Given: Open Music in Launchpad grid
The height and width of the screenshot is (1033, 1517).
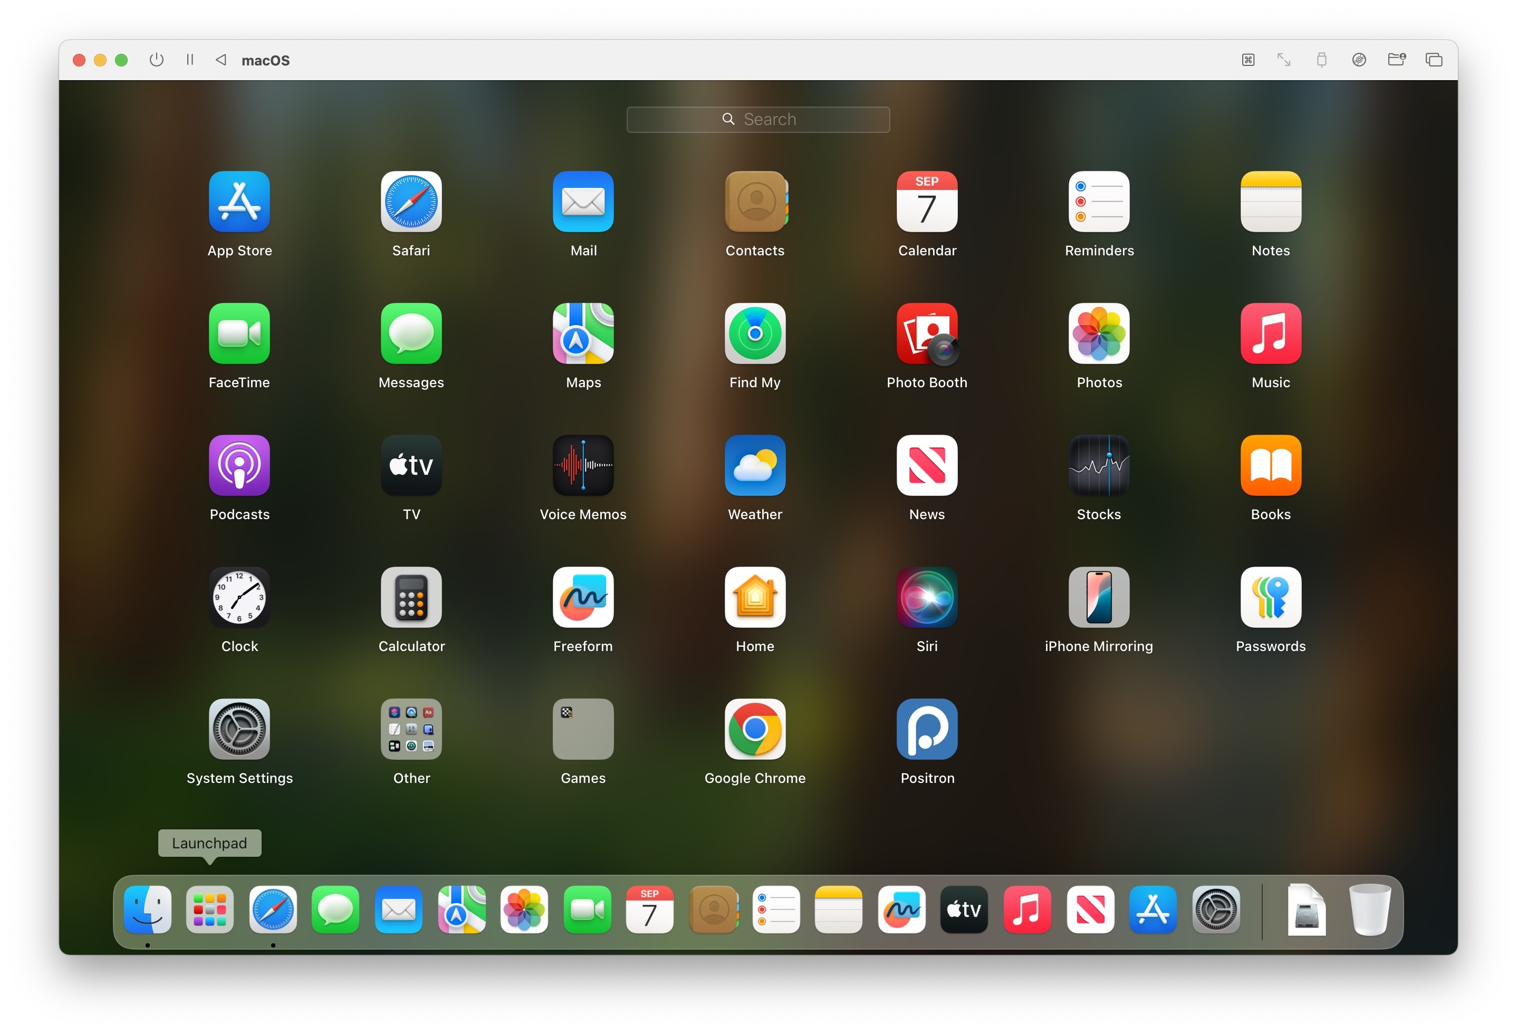Looking at the screenshot, I should coord(1271,333).
